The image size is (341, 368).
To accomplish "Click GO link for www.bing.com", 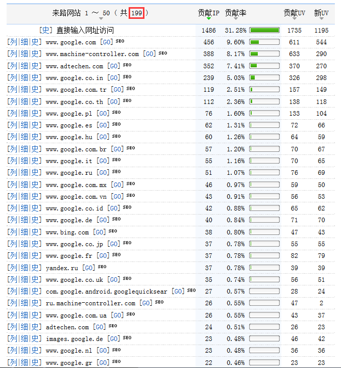I will 100,232.
